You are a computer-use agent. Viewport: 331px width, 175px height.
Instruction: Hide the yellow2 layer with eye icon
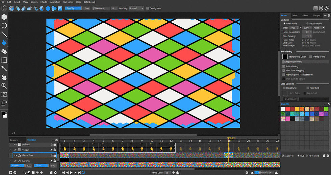15,144
